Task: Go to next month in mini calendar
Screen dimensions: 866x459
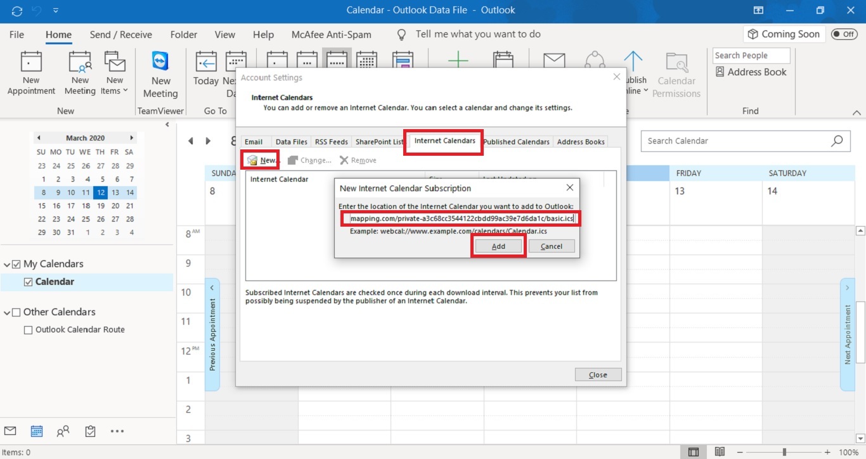Action: tap(131, 137)
